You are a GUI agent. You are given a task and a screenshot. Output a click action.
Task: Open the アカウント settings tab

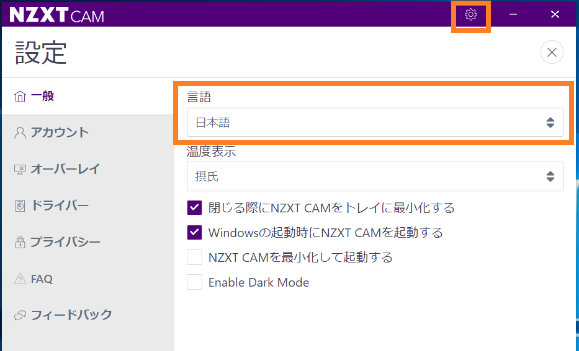click(88, 132)
